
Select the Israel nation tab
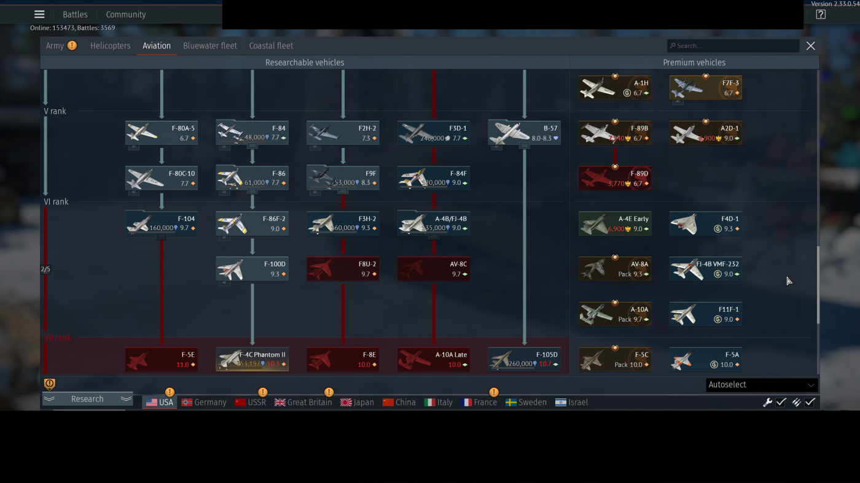[571, 403]
